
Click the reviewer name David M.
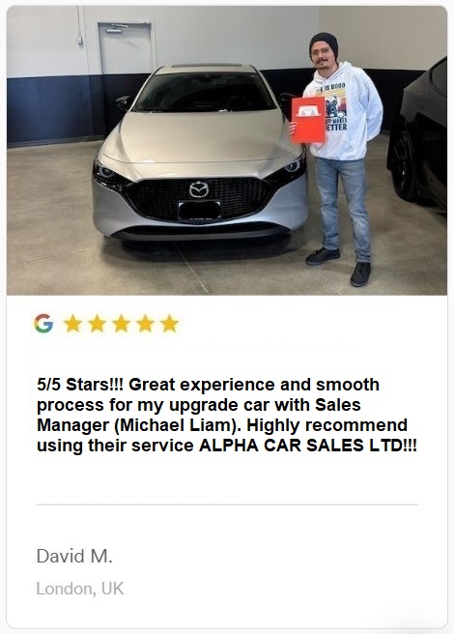[74, 556]
